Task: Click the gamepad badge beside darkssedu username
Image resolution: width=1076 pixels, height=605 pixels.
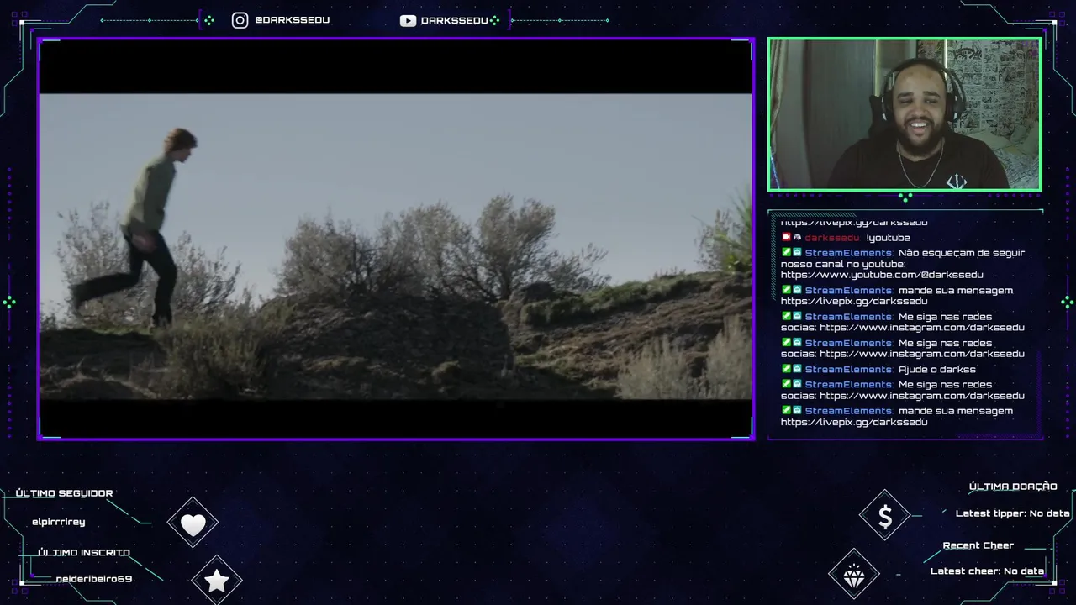Action: pos(797,238)
